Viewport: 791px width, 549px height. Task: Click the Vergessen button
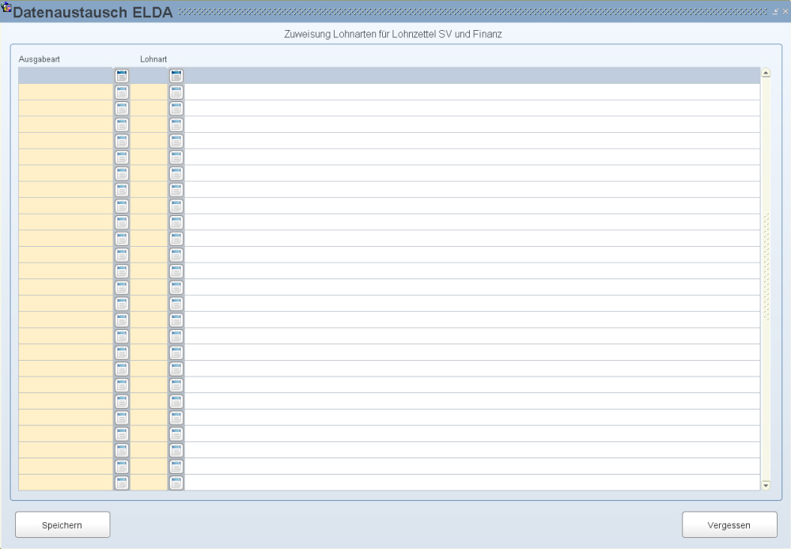[729, 524]
